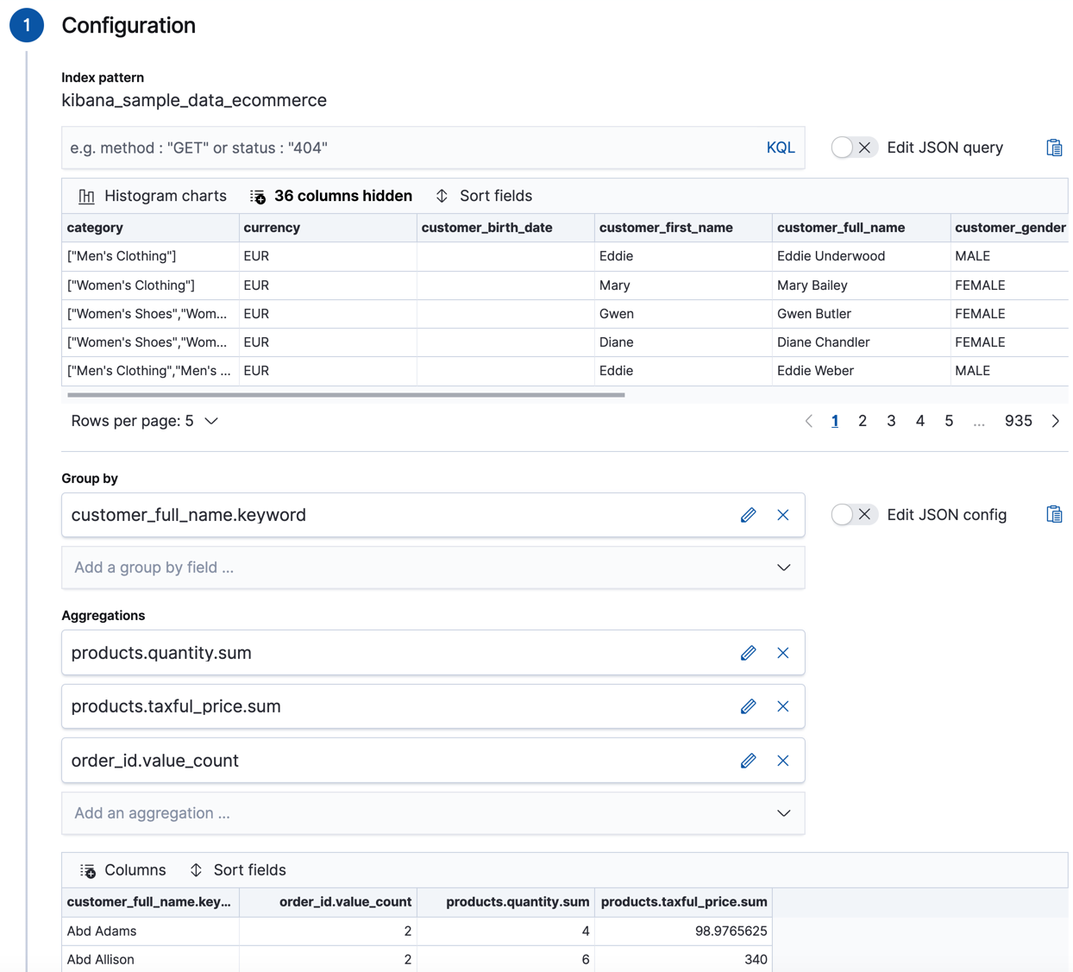Enable the Edit JSON config toggle
1073x972 pixels.
(854, 513)
